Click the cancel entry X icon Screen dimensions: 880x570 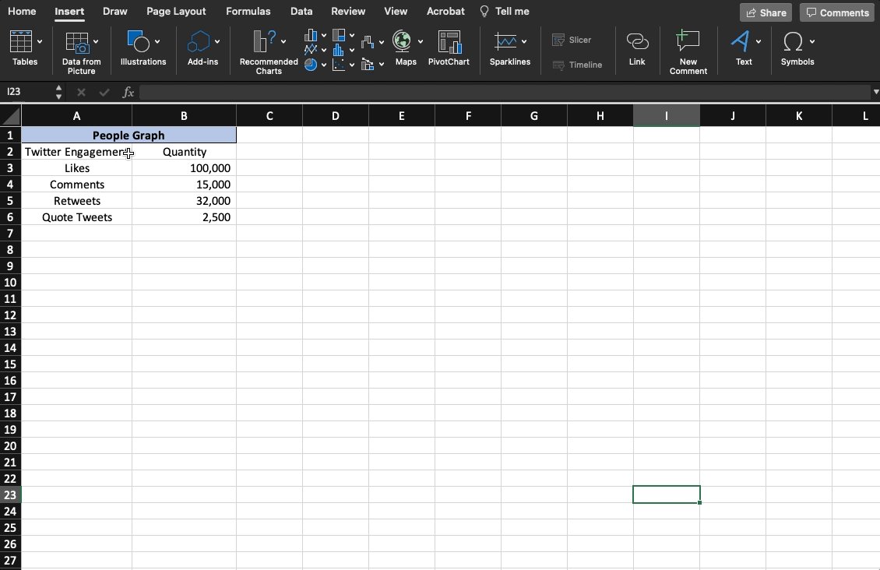(81, 92)
